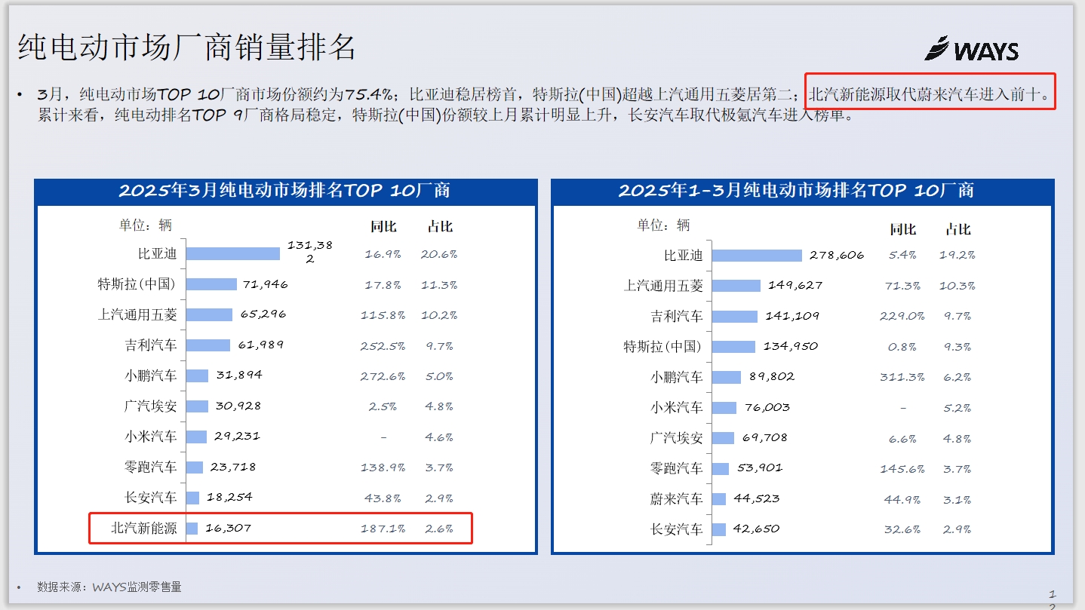Click the header 2025年3月纯电动市场排名TOP 10厂商

[284, 190]
